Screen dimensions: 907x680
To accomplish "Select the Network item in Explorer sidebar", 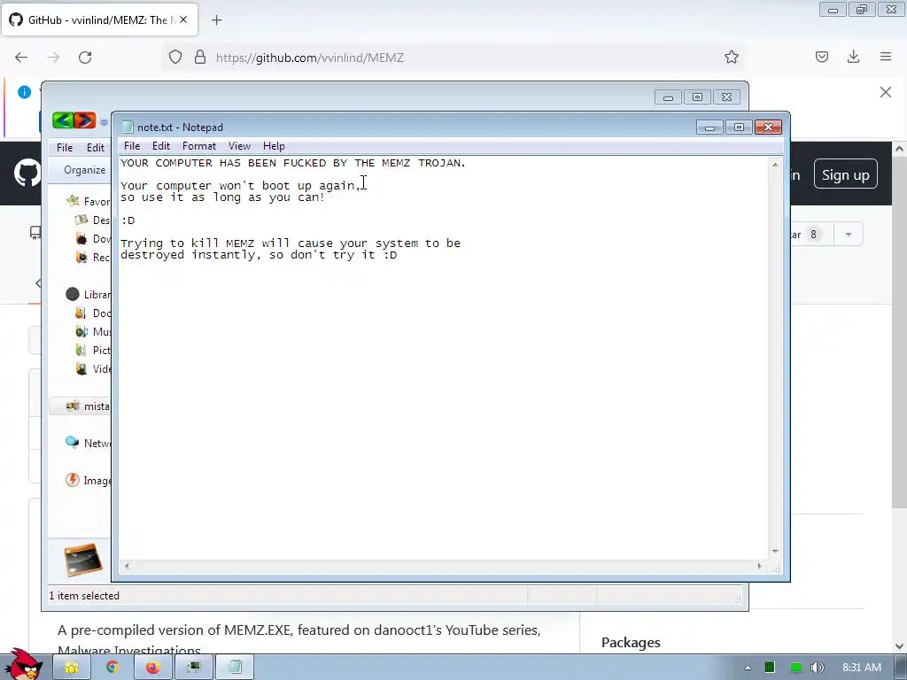I will coord(88,444).
